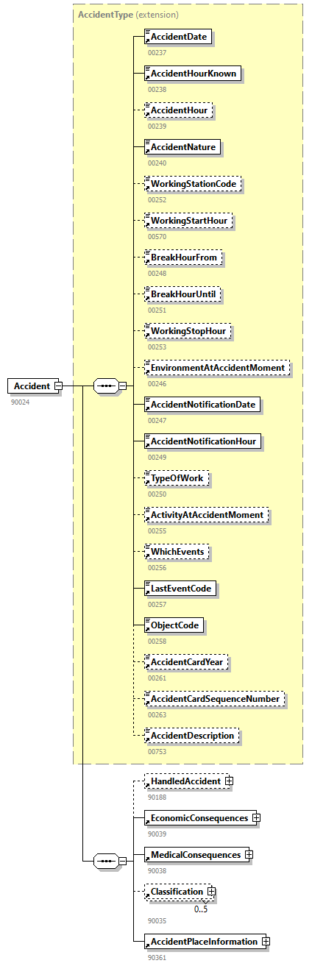
Task: Click code 00753 under AccidentDescription
Action: [157, 751]
